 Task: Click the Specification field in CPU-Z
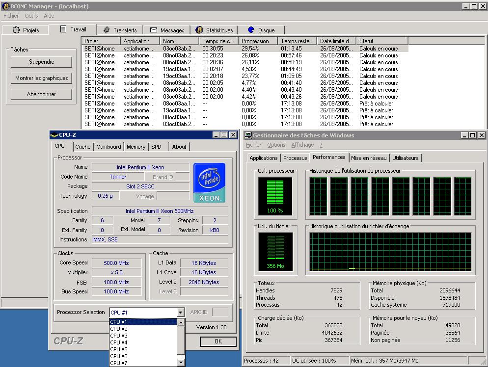pos(160,211)
